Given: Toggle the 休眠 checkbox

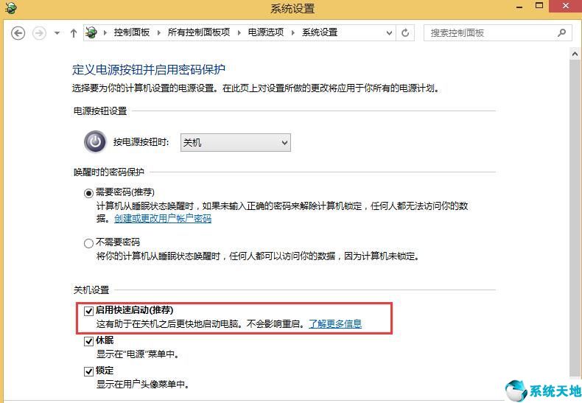Looking at the screenshot, I should tap(88, 341).
